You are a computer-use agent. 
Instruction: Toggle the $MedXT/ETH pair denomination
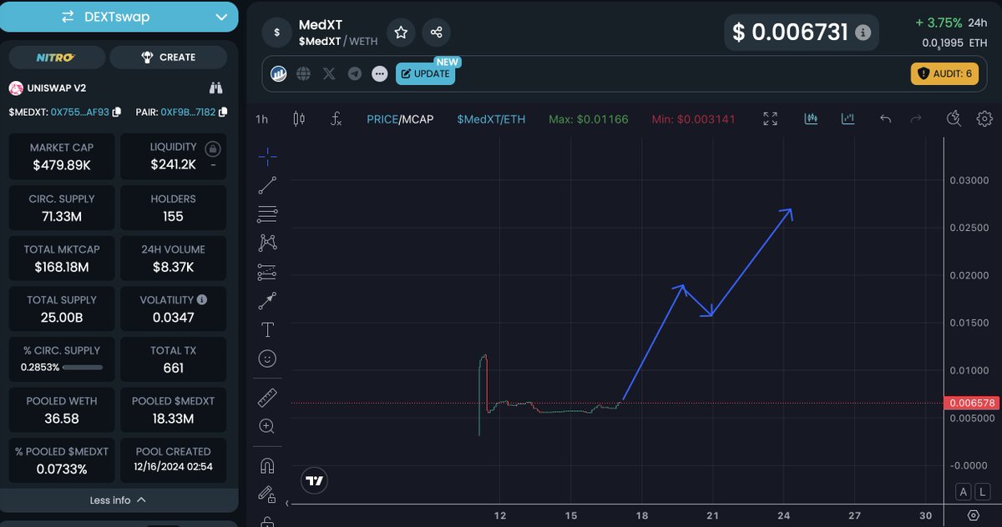pyautogui.click(x=491, y=119)
